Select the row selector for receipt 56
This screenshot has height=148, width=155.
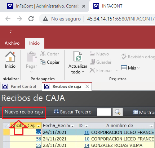pyautogui.click(x=6, y=139)
